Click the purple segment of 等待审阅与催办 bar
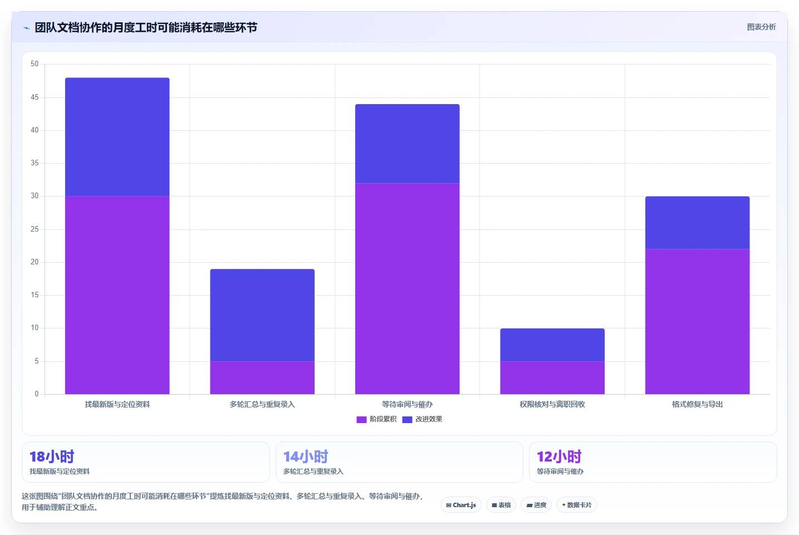 [407, 288]
